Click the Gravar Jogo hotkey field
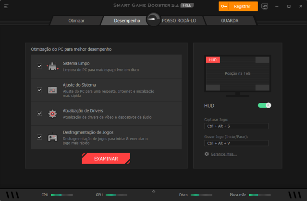The width and height of the screenshot is (307, 201). click(x=236, y=143)
